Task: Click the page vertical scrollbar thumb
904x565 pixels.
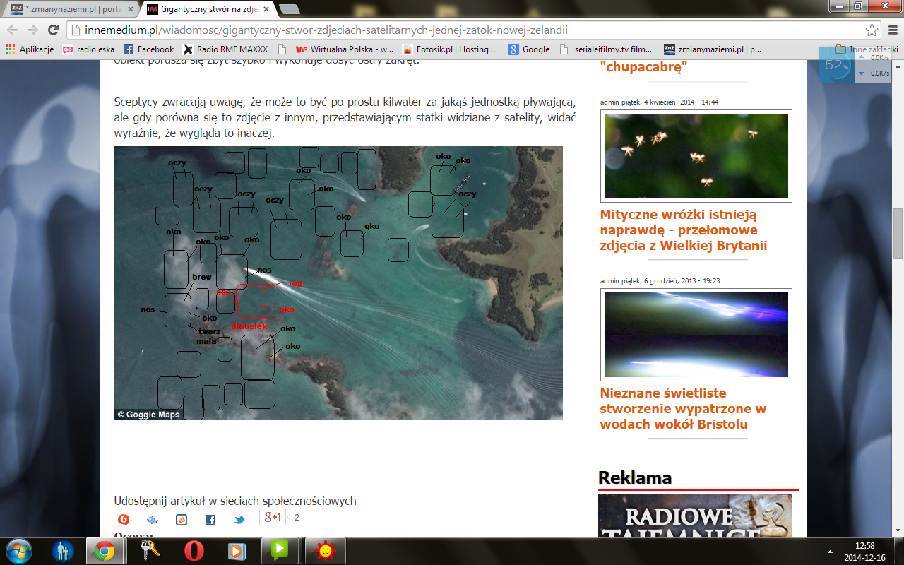Action: pos(898,234)
